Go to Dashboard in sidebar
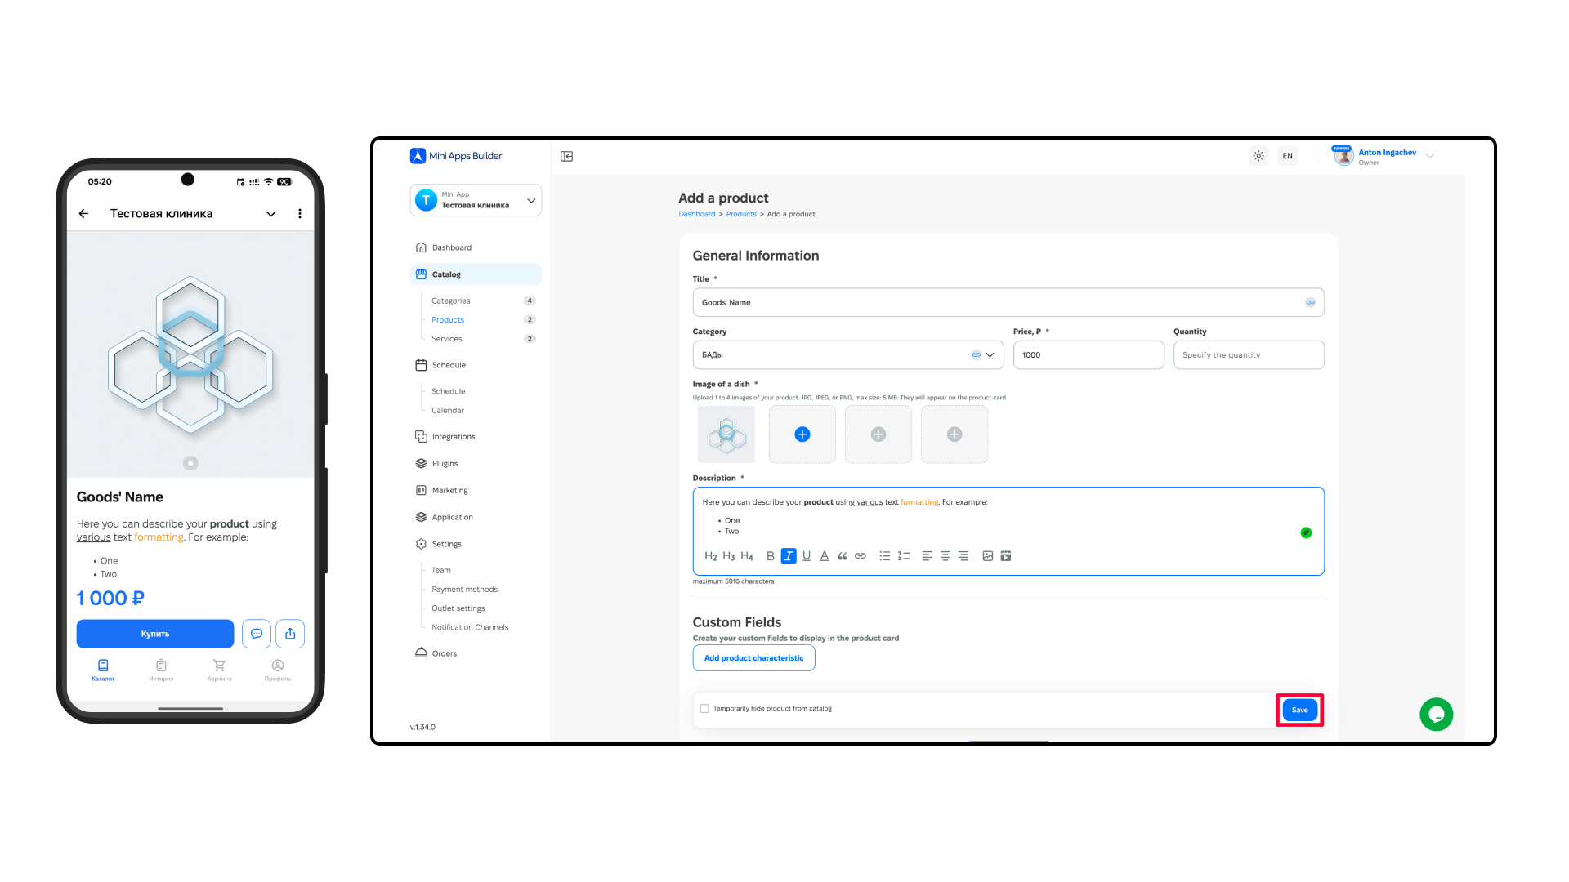Screen dimensions: 1569x882 click(x=476, y=247)
